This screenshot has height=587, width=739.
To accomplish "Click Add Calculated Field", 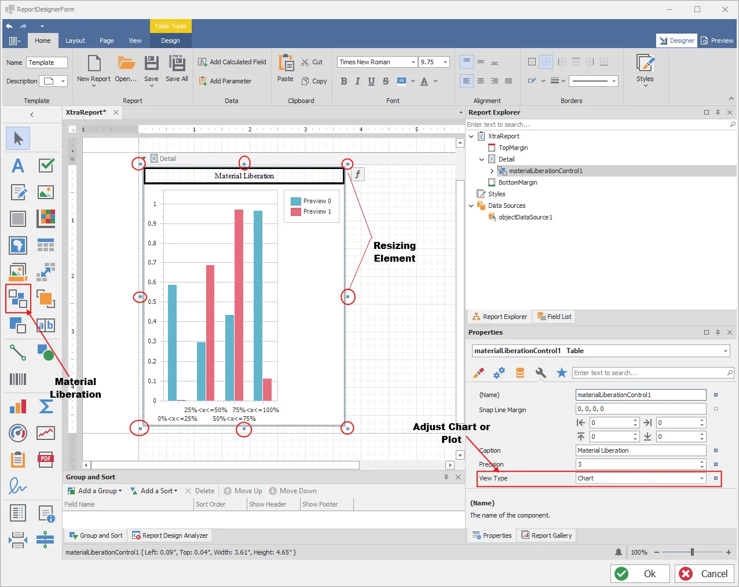I will (x=232, y=62).
